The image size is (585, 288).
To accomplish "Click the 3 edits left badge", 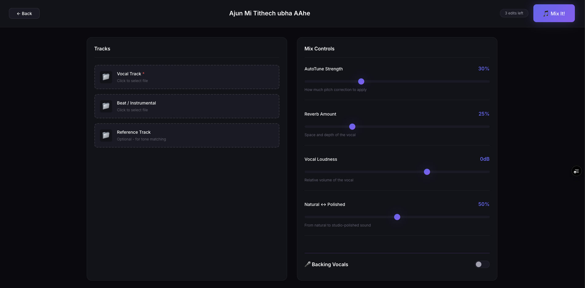I will (x=514, y=13).
